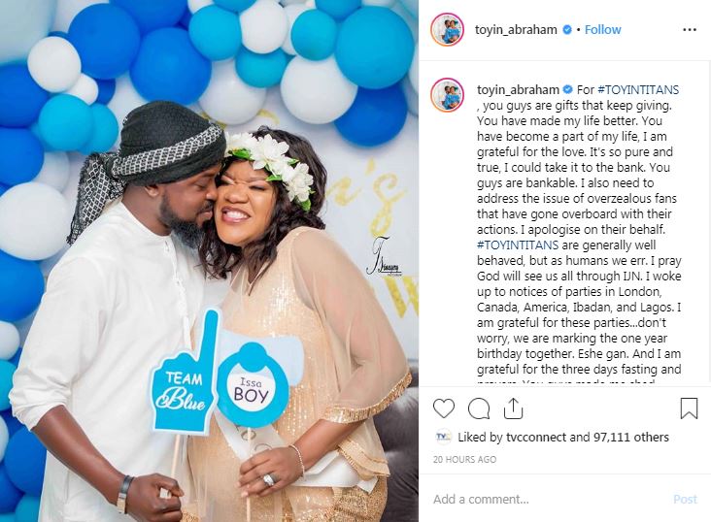
Task: Open the second #TOYINTITANS hashtag in the caption
Action: tap(518, 245)
